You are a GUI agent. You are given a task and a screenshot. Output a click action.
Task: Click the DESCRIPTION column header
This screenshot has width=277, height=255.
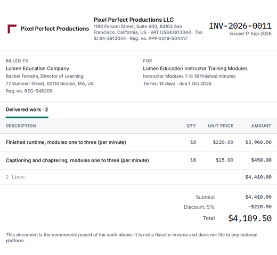[x=21, y=126]
